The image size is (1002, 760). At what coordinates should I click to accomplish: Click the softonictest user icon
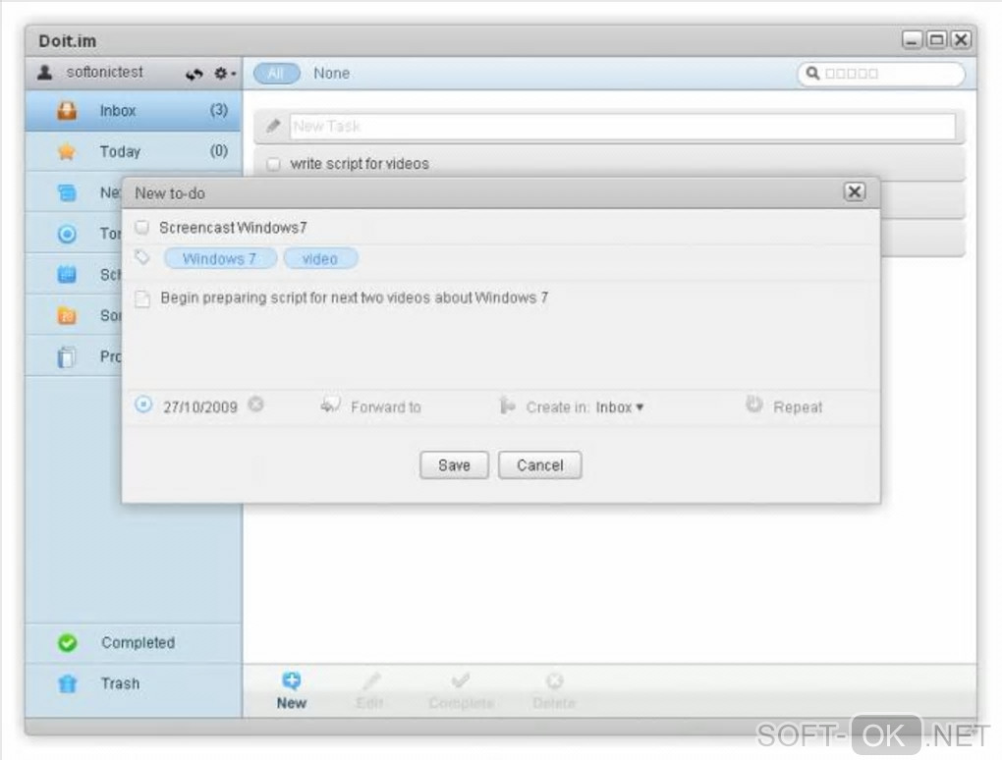[x=45, y=72]
